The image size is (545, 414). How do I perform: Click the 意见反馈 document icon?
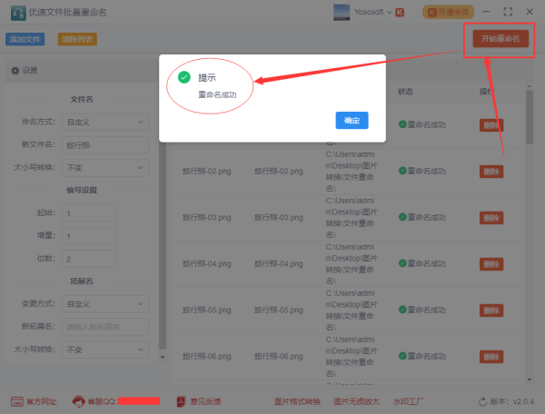pos(182,401)
